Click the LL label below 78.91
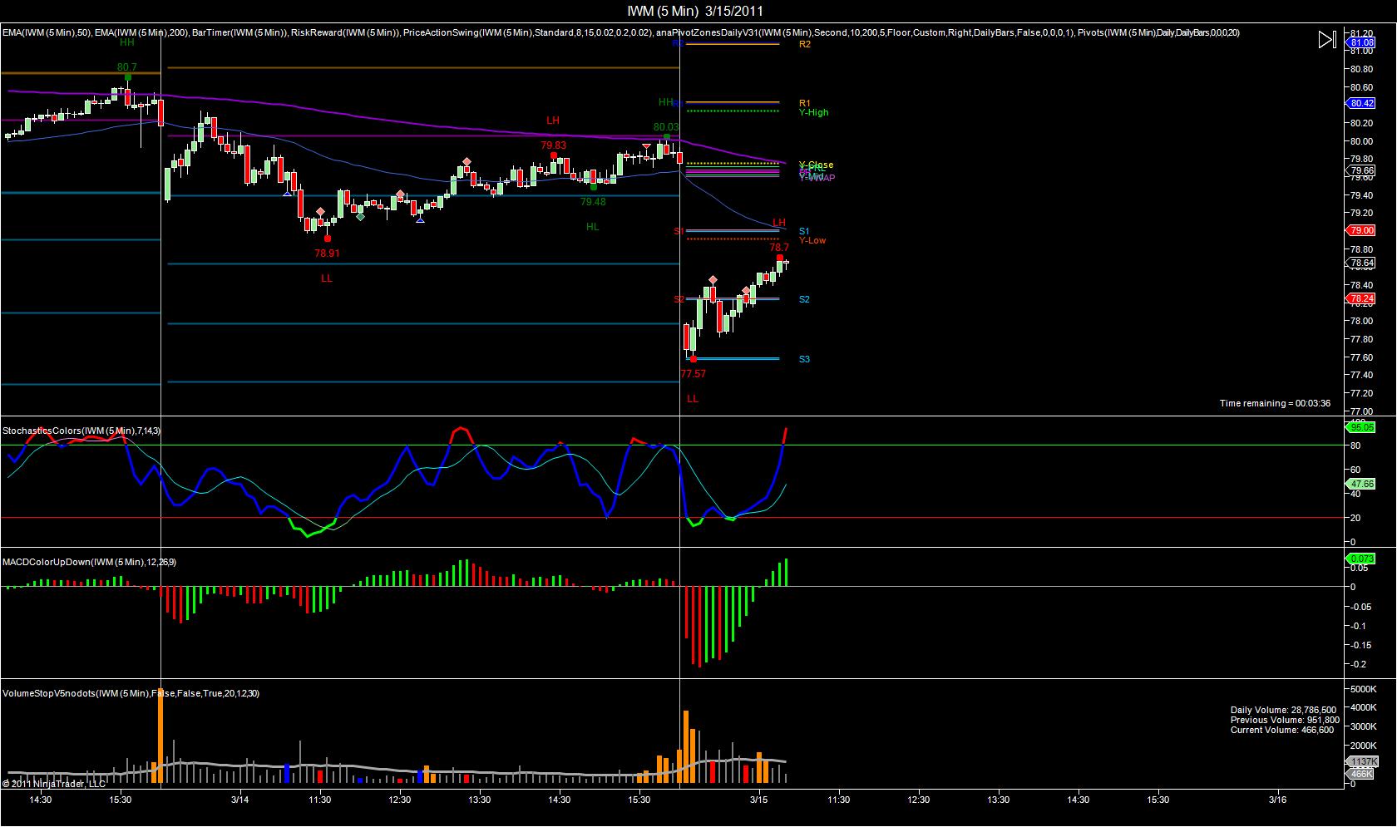 pyautogui.click(x=327, y=278)
